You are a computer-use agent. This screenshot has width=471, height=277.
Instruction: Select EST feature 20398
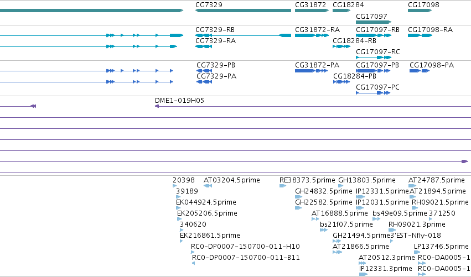point(174,186)
